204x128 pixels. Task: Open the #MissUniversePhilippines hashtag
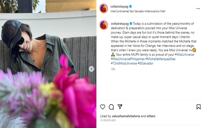coord(127,59)
